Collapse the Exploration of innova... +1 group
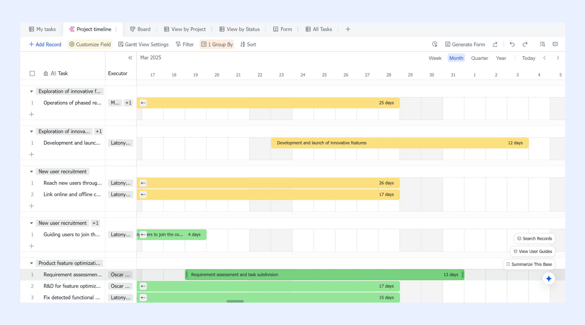585x325 pixels. (x=31, y=132)
